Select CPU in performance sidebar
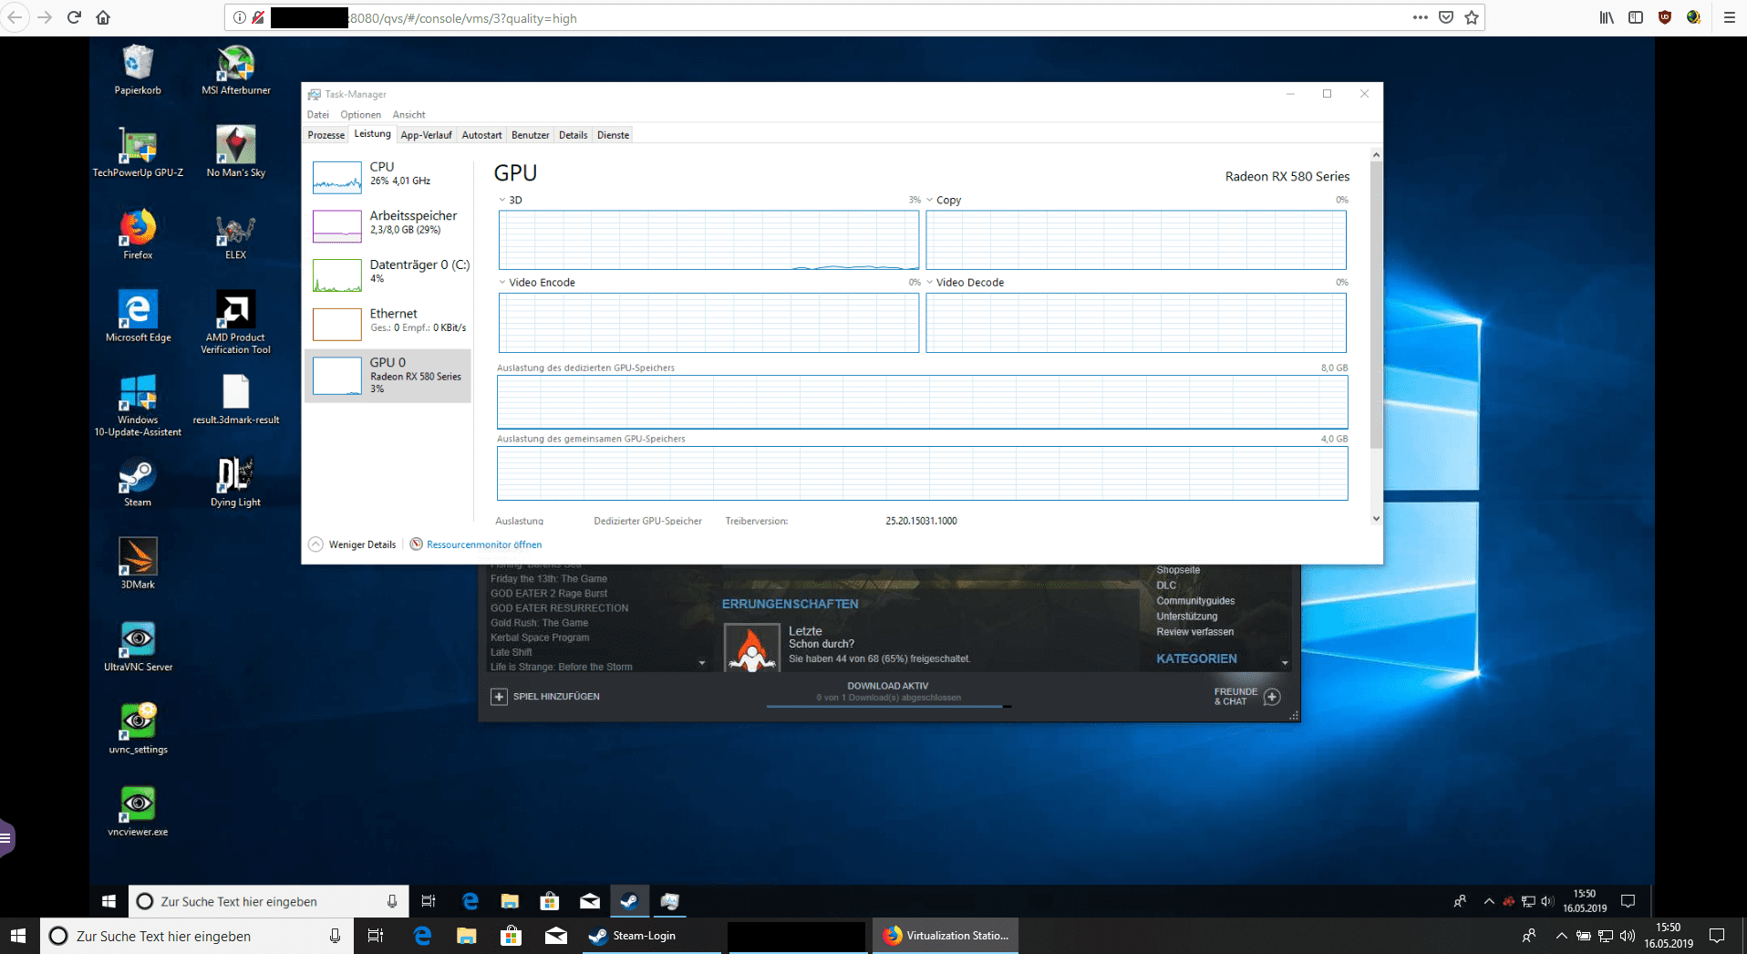Image resolution: width=1747 pixels, height=954 pixels. pyautogui.click(x=388, y=176)
